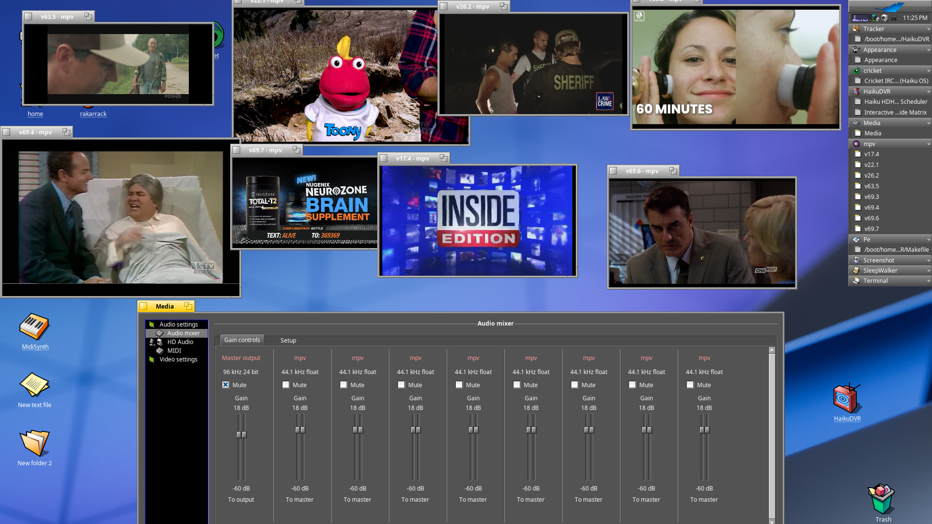Image resolution: width=932 pixels, height=524 pixels.
Task: Collapse the Media group arrow in Deskbar
Action: 928,123
